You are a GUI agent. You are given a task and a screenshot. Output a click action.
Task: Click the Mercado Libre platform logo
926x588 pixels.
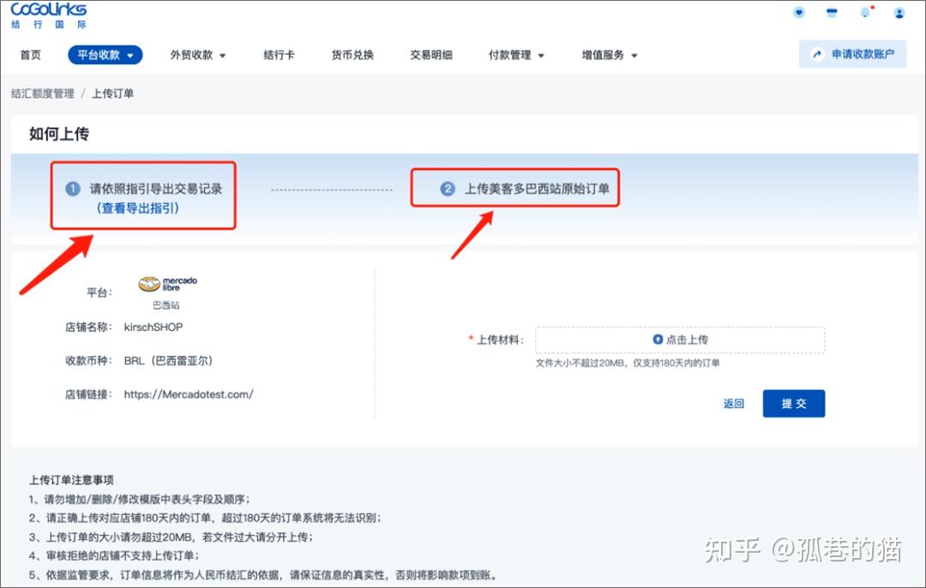167,283
